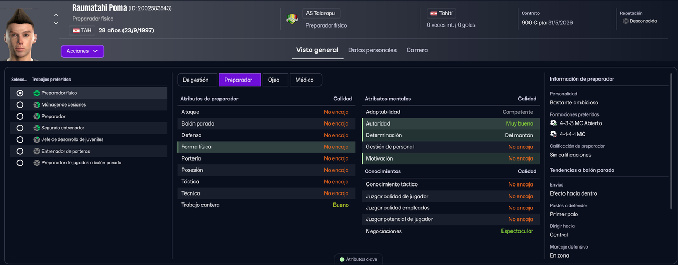Select the Mánager de cesiones radio button

pyautogui.click(x=20, y=104)
